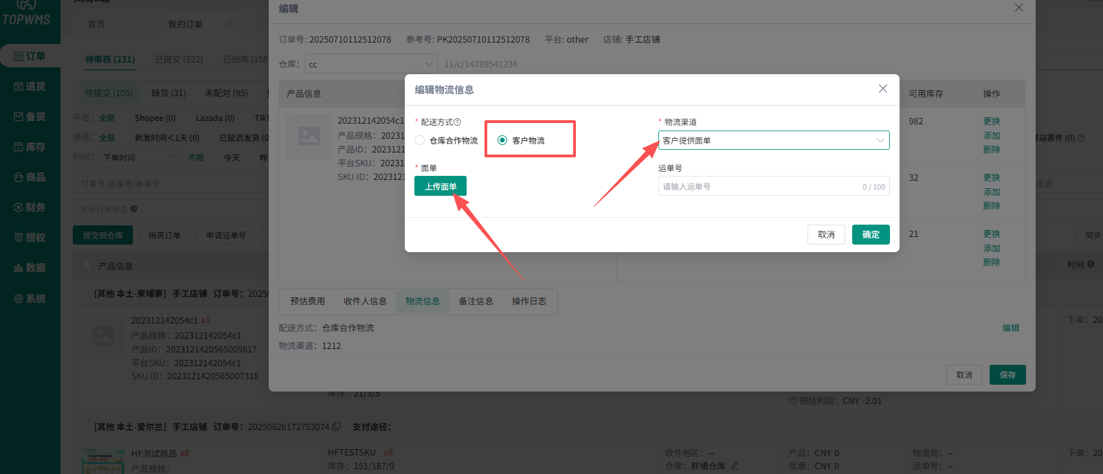Open the 仓库 dropdown showing cc
1103x474 pixels.
click(x=371, y=64)
